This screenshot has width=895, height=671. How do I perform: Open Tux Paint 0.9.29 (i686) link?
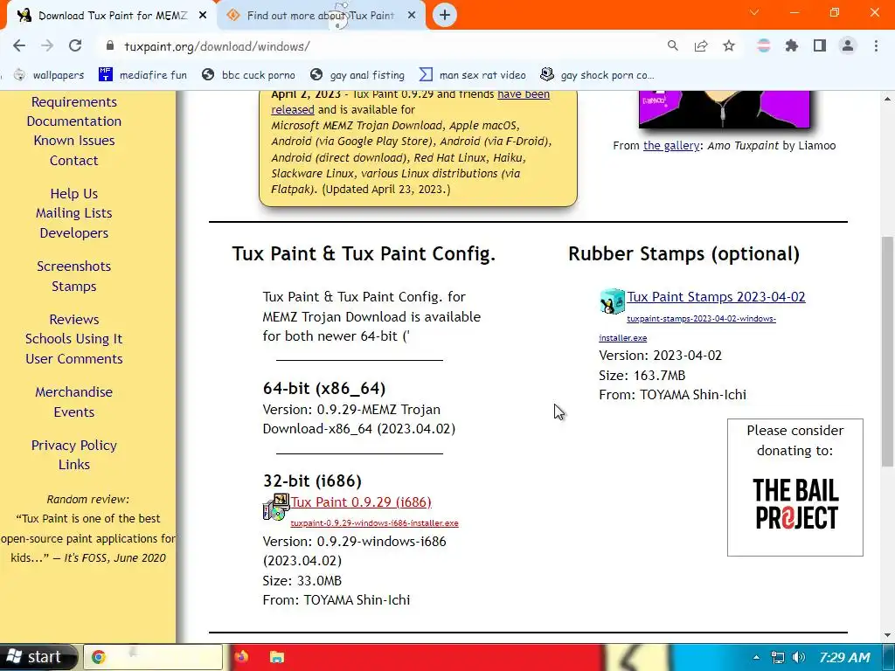(361, 502)
